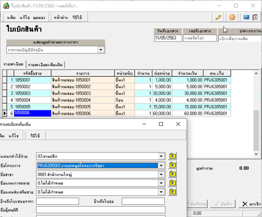Click folder icon beside ชื่อแผนส่งเสริมขาย field
This screenshot has width=262, height=217.
pos(172,192)
